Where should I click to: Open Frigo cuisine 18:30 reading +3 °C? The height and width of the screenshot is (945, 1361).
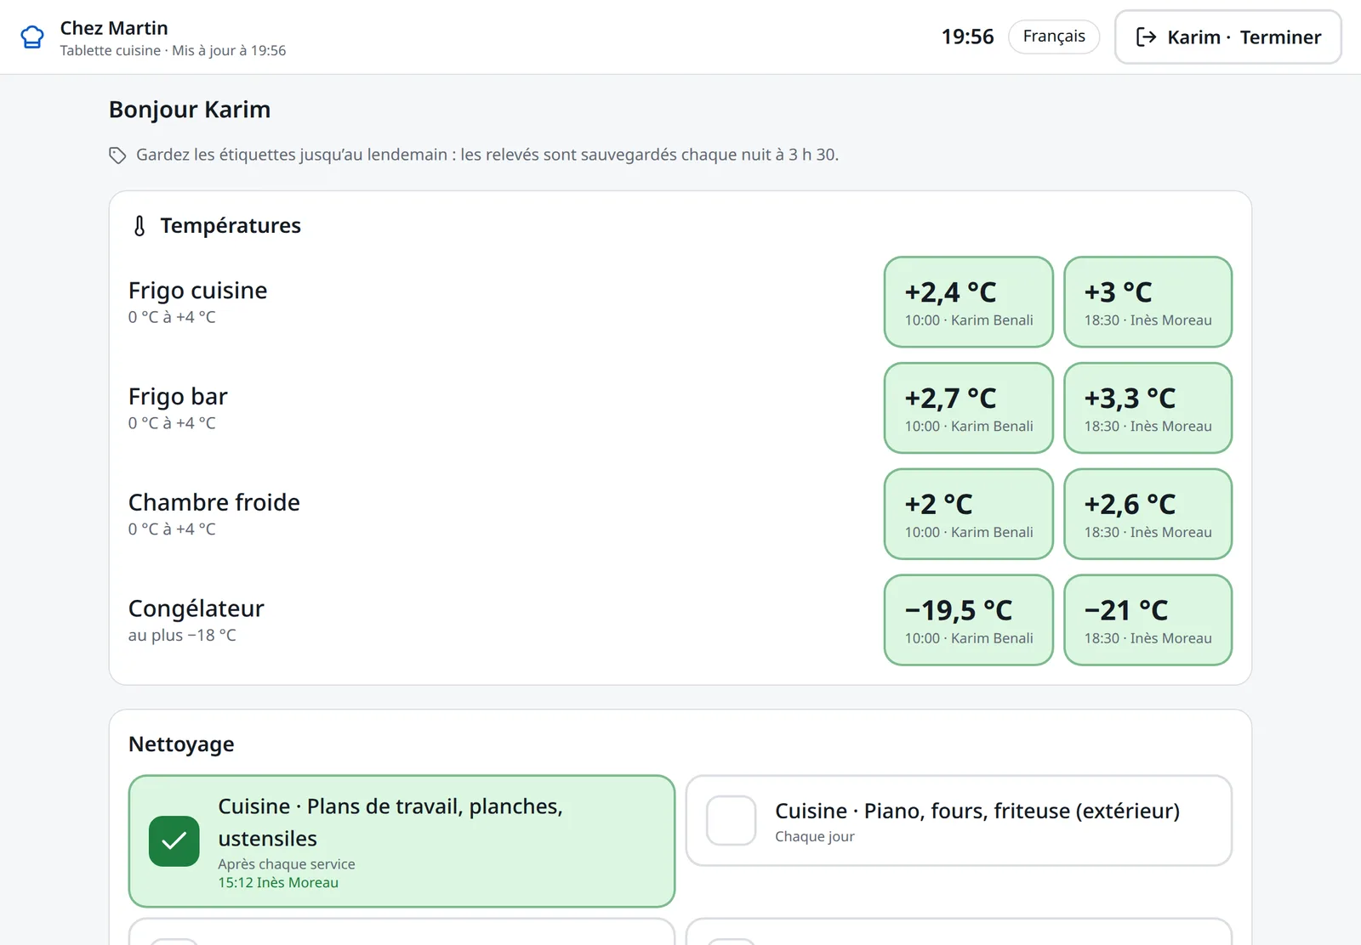[1148, 302]
